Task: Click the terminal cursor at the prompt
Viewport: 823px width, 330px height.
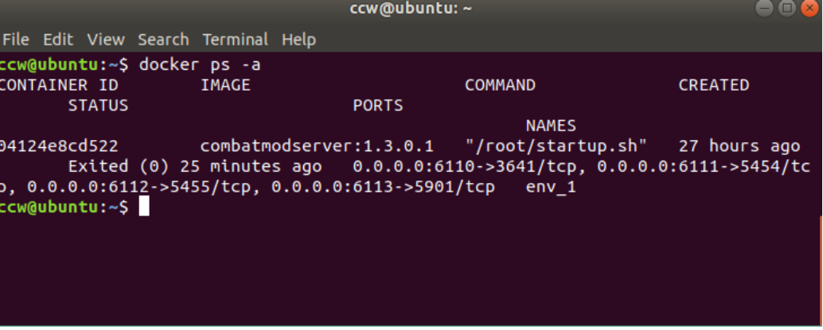Action: [144, 207]
